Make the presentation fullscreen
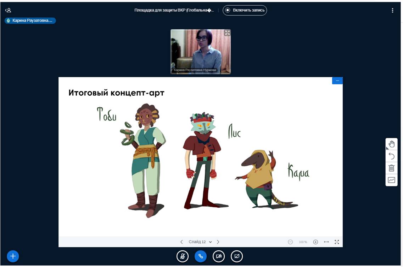Image resolution: width=403 pixels, height=267 pixels. click(x=337, y=242)
